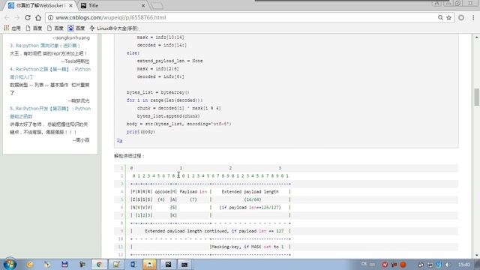This screenshot has height=270, width=480.
Task: Bookmark this page with the star icon
Action: pyautogui.click(x=448, y=18)
